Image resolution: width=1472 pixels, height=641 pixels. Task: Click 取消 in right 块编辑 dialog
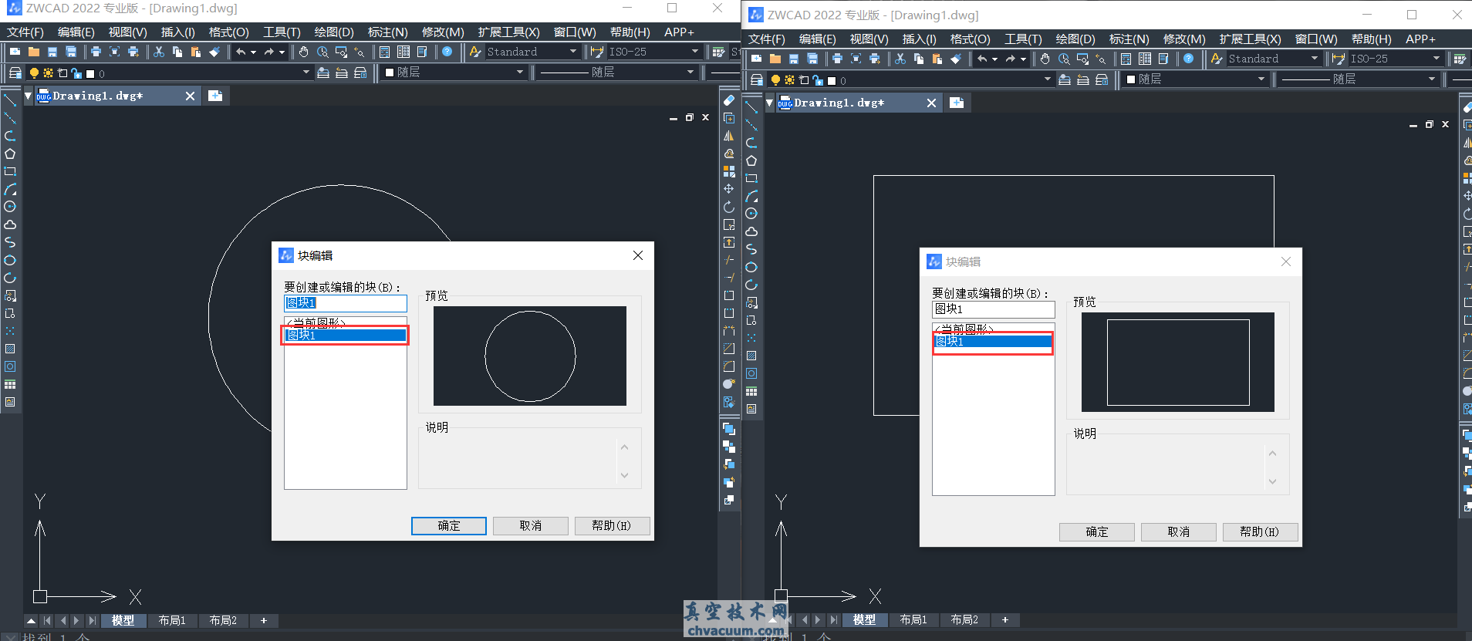point(1179,532)
